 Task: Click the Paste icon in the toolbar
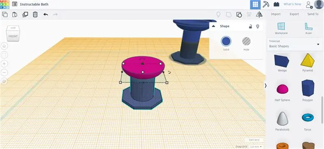click(15, 15)
